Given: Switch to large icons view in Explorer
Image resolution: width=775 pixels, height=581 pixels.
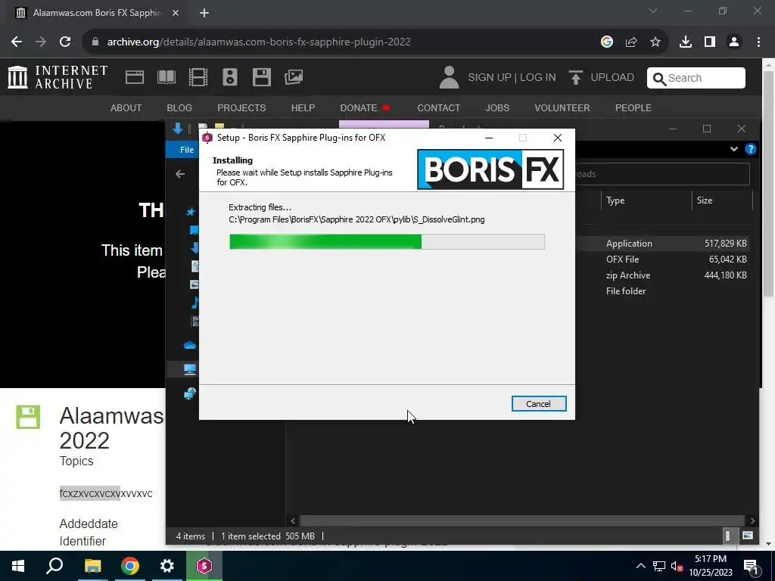Looking at the screenshot, I should pyautogui.click(x=748, y=536).
